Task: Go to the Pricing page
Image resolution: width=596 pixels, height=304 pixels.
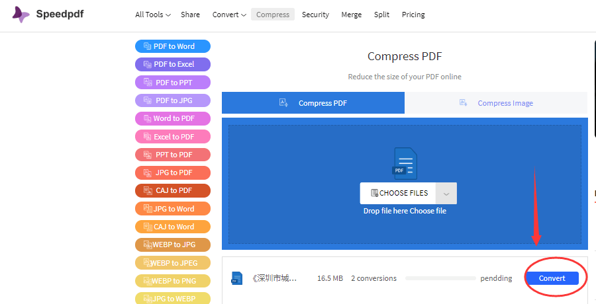Action: 413,15
